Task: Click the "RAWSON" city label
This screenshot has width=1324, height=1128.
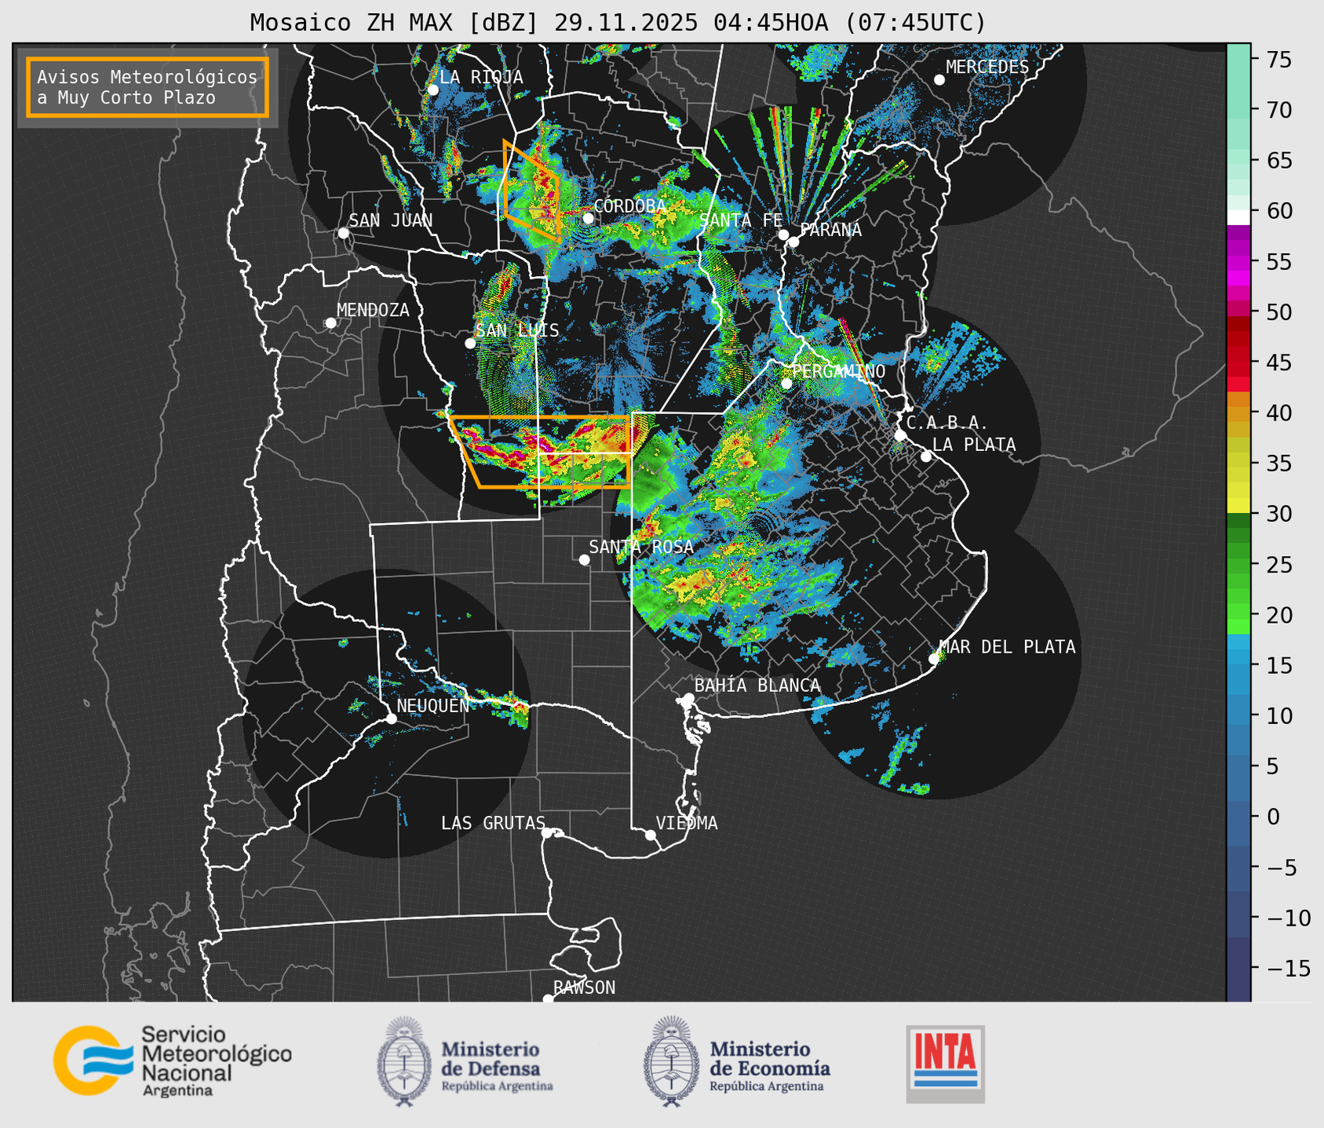Action: coord(584,988)
